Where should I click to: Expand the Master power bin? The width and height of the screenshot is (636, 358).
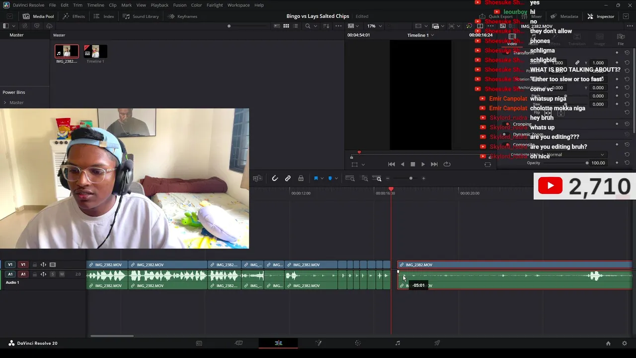(x=5, y=102)
